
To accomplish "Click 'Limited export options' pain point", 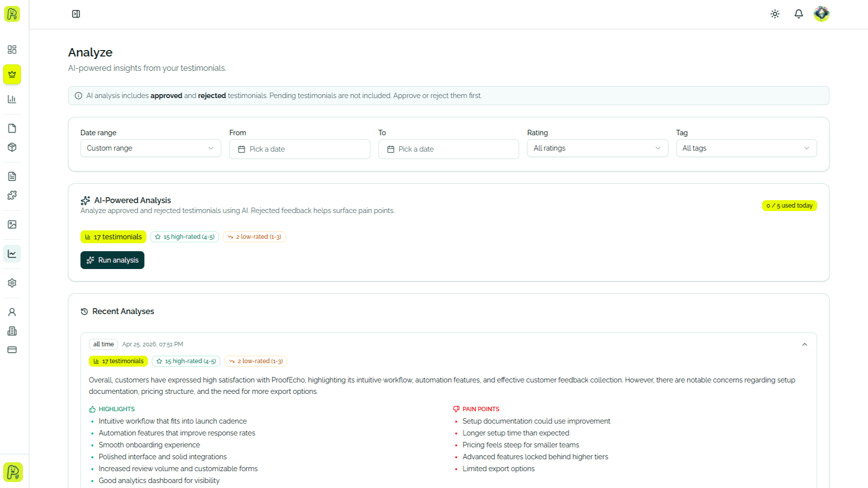I will pos(499,469).
